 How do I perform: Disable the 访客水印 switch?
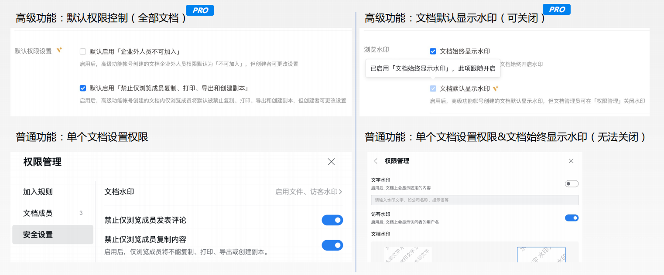572,217
